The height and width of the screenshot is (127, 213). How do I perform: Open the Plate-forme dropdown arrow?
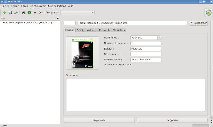pyautogui.click(x=159, y=38)
